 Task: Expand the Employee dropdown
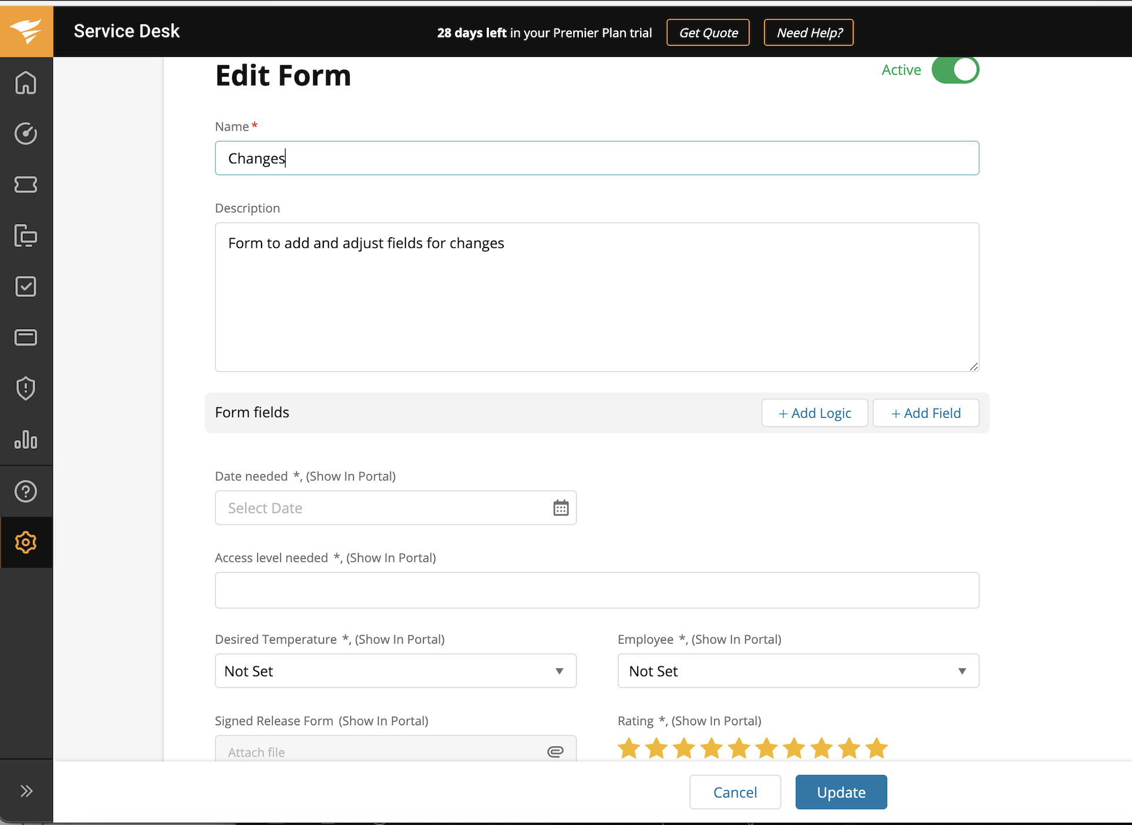click(798, 671)
